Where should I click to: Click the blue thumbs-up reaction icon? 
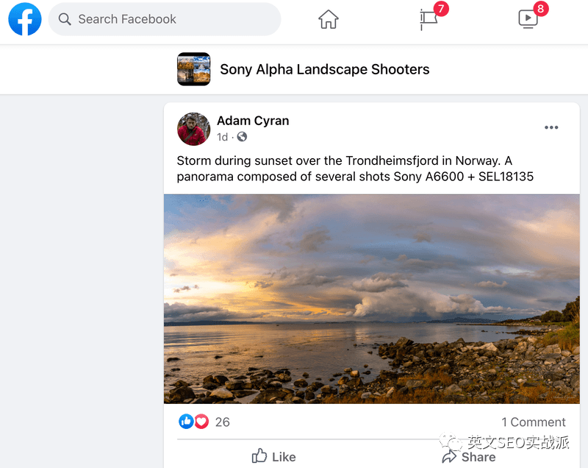[186, 422]
